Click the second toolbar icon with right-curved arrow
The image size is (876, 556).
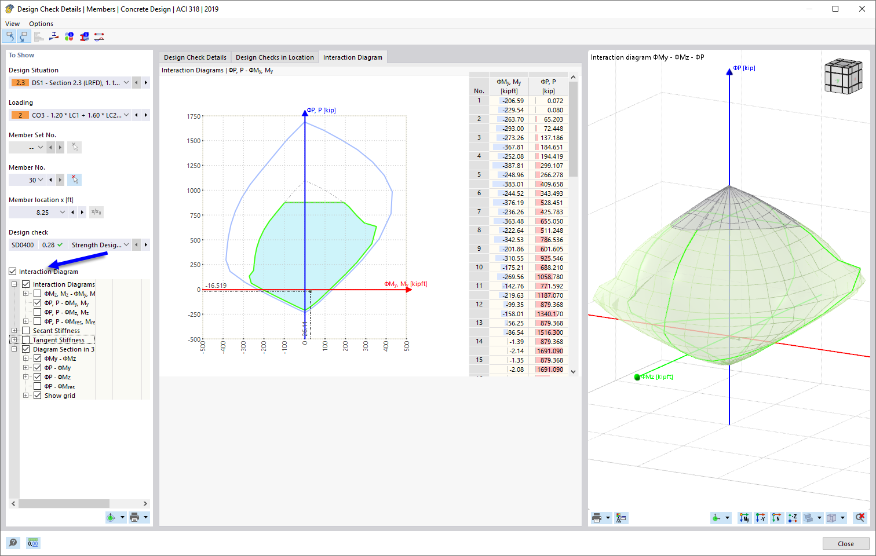23,36
